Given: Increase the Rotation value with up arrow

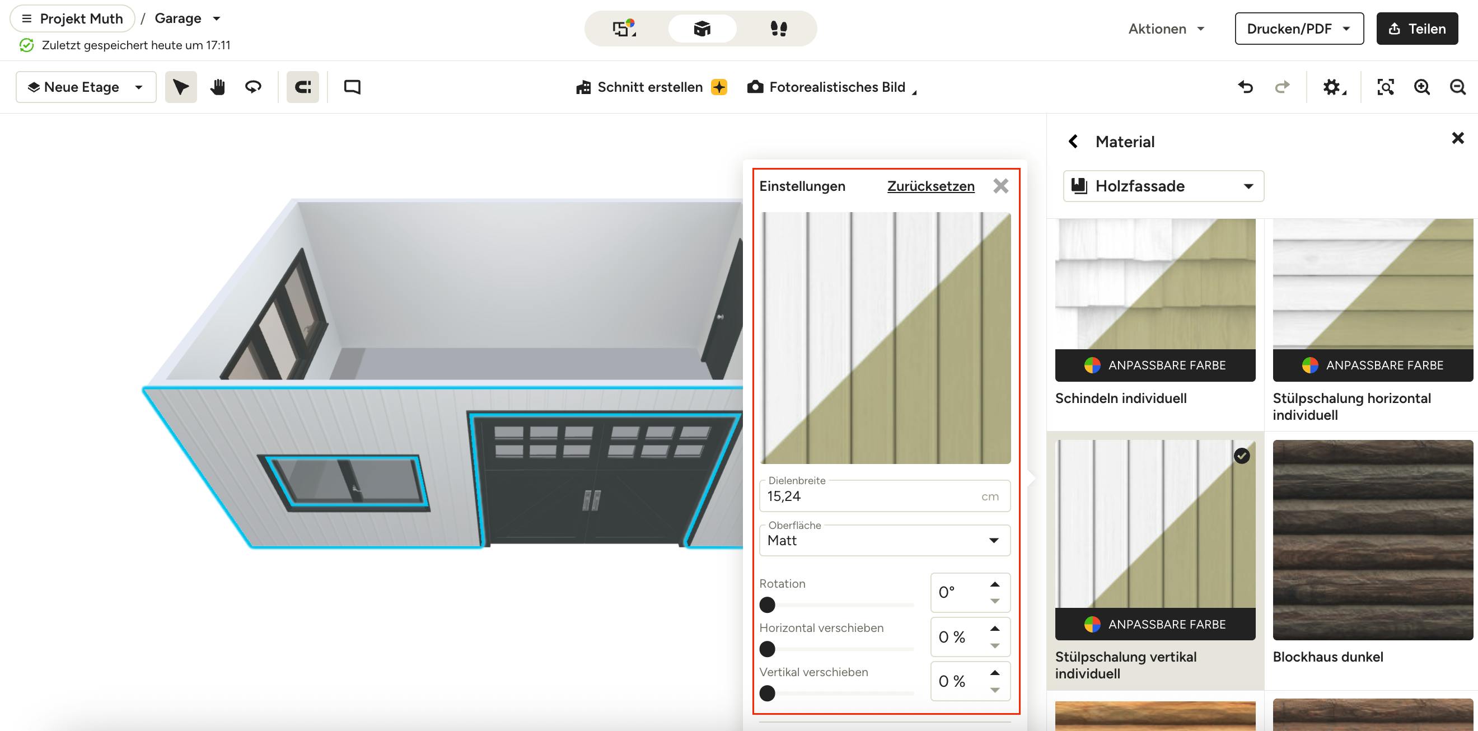Looking at the screenshot, I should tap(995, 584).
